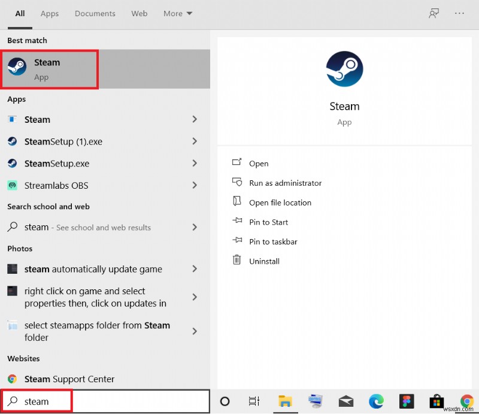
Task: Click the feedback person icon
Action: [433, 13]
